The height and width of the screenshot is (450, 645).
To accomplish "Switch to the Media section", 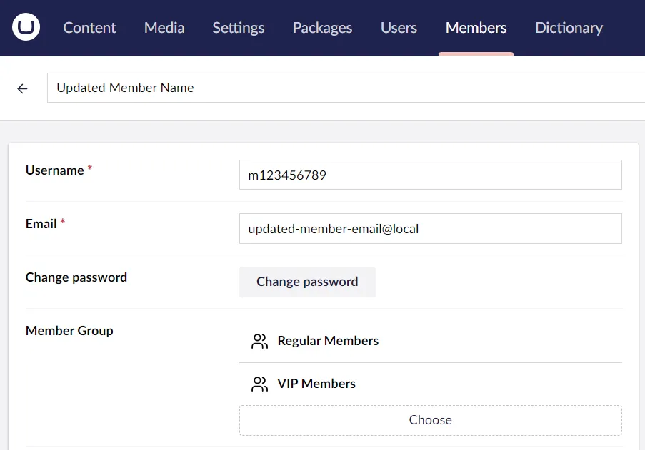I will click(x=164, y=28).
